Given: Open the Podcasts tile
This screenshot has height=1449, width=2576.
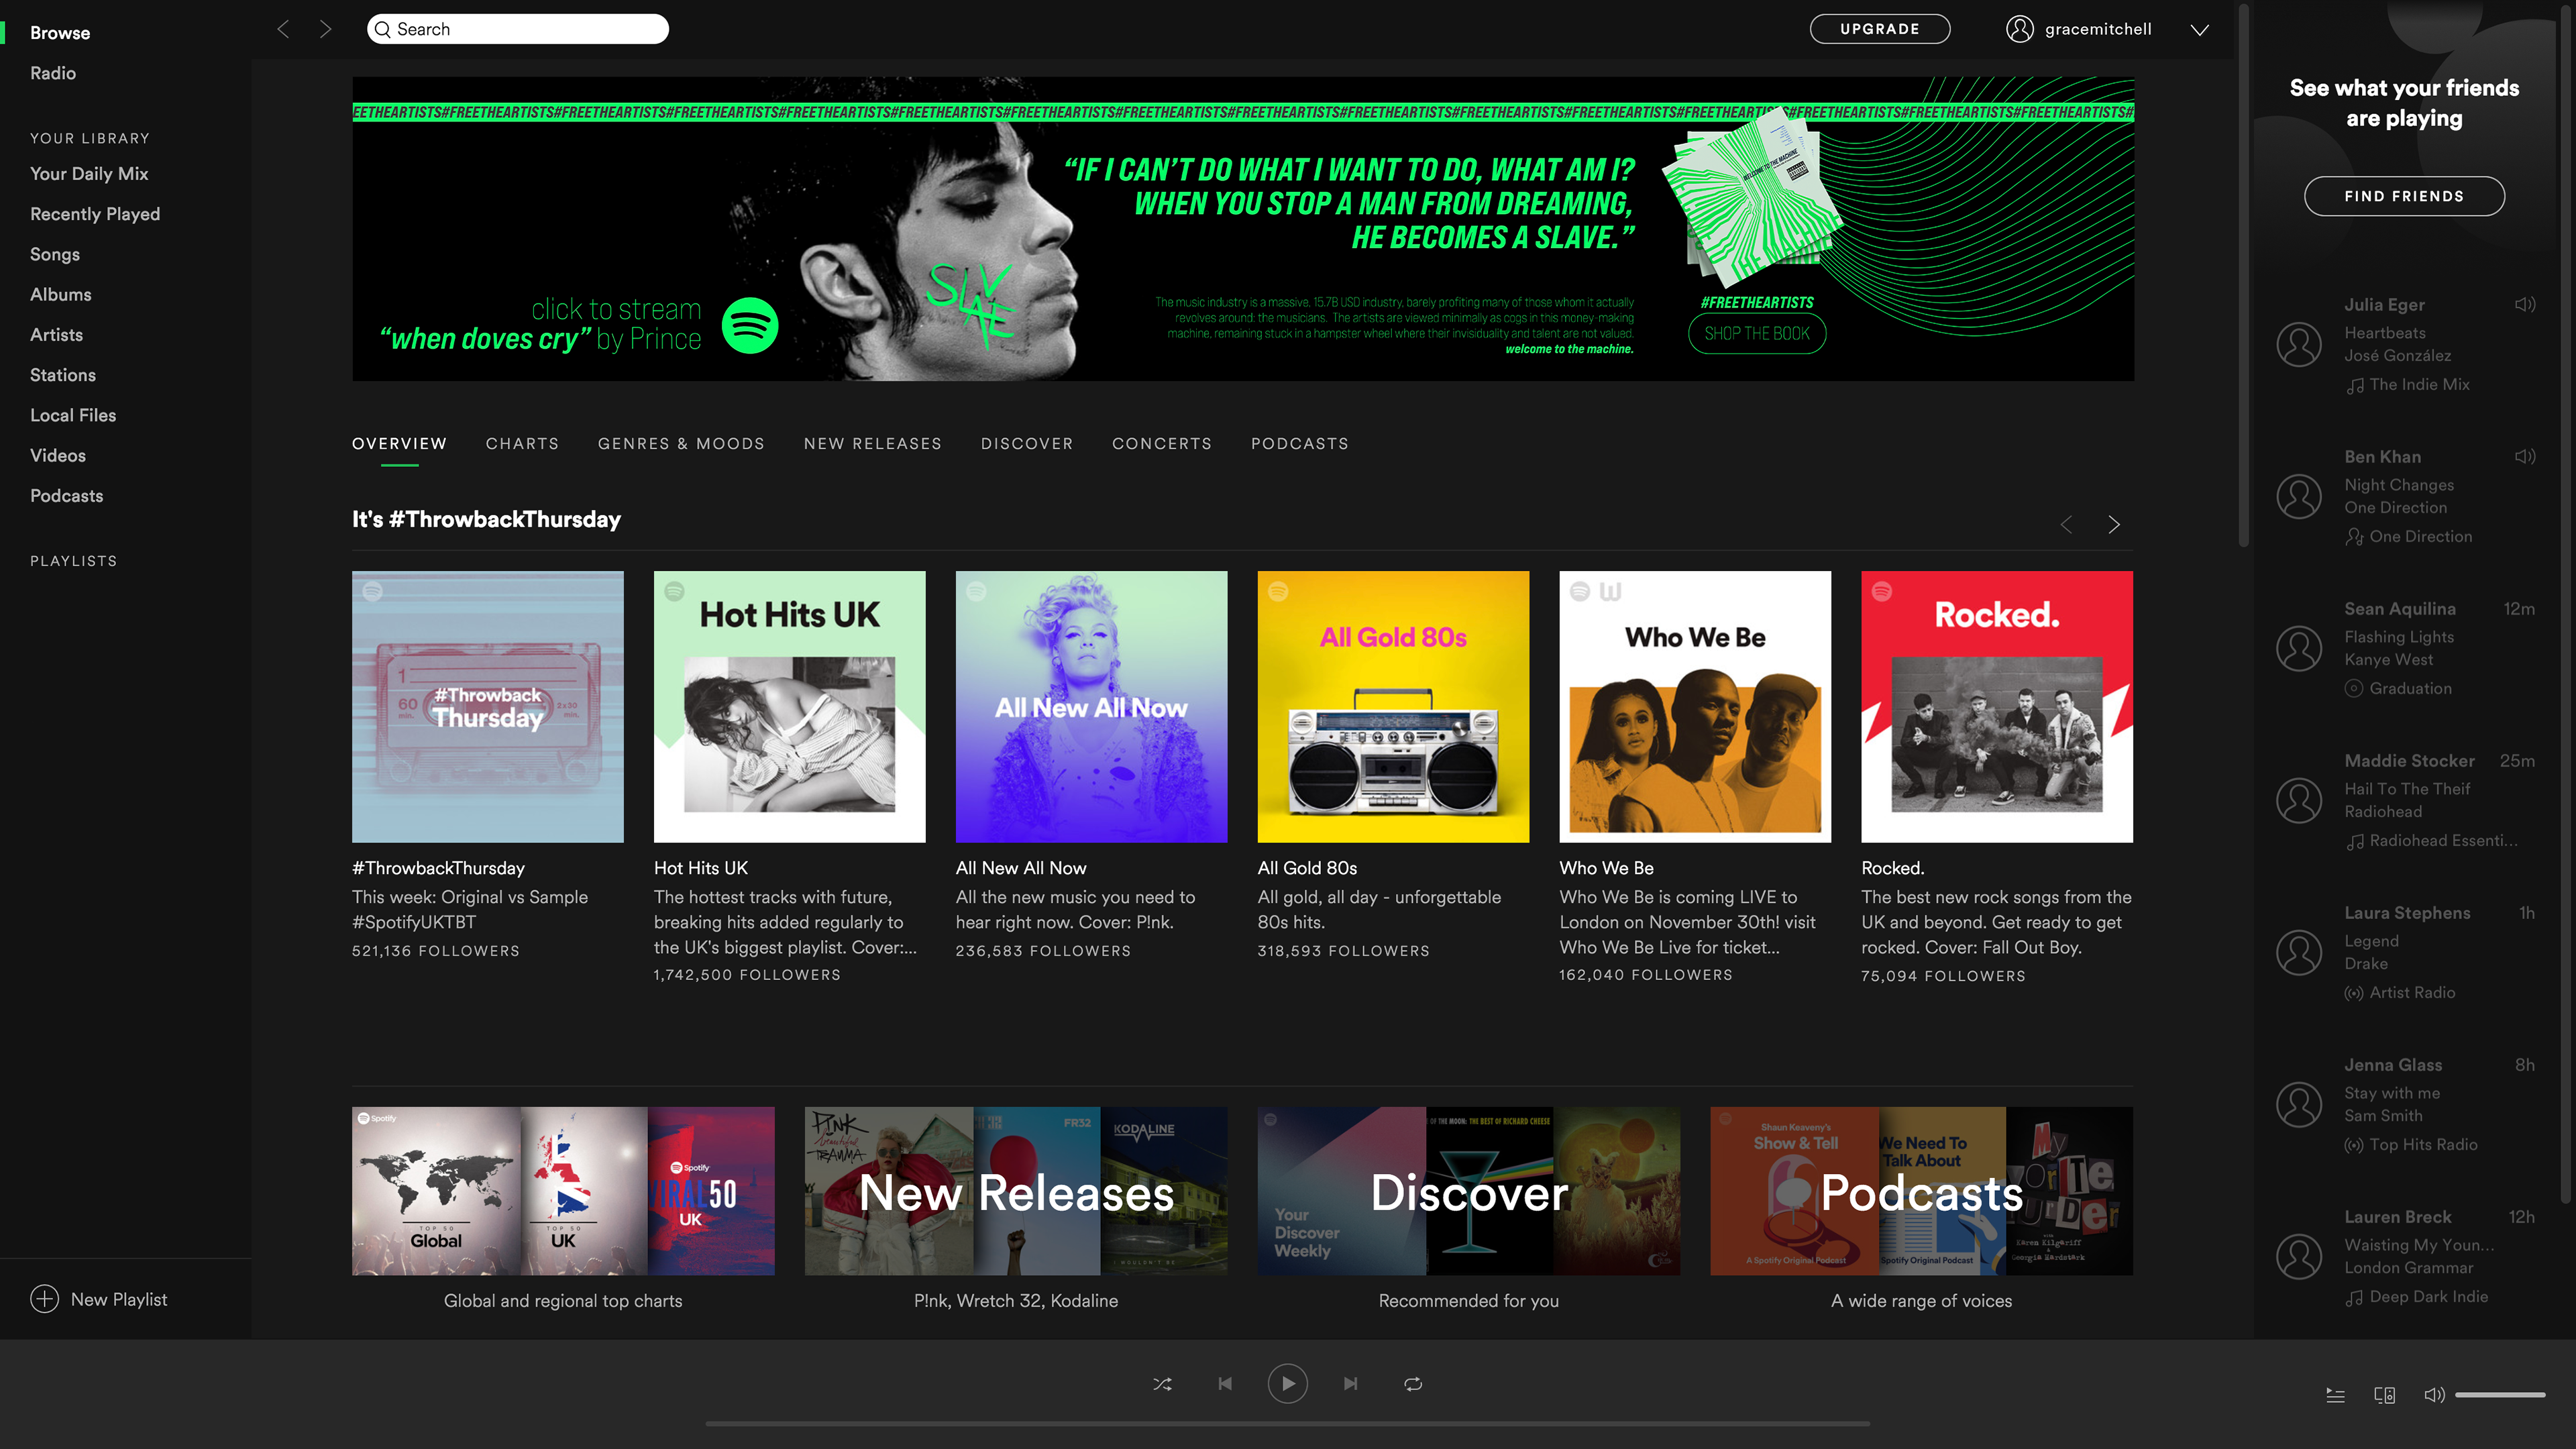Looking at the screenshot, I should pos(1922,1190).
